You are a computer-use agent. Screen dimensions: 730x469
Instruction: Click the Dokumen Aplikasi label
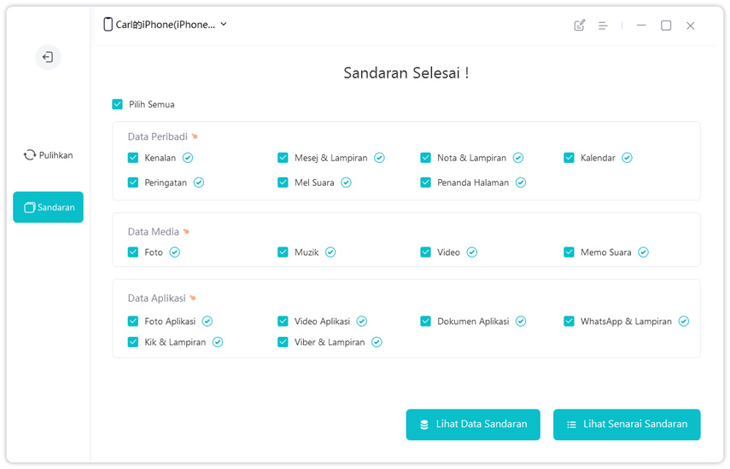tap(473, 321)
